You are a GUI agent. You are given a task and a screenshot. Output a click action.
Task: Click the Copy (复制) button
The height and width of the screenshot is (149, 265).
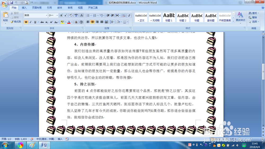pyautogui.click(x=15, y=17)
